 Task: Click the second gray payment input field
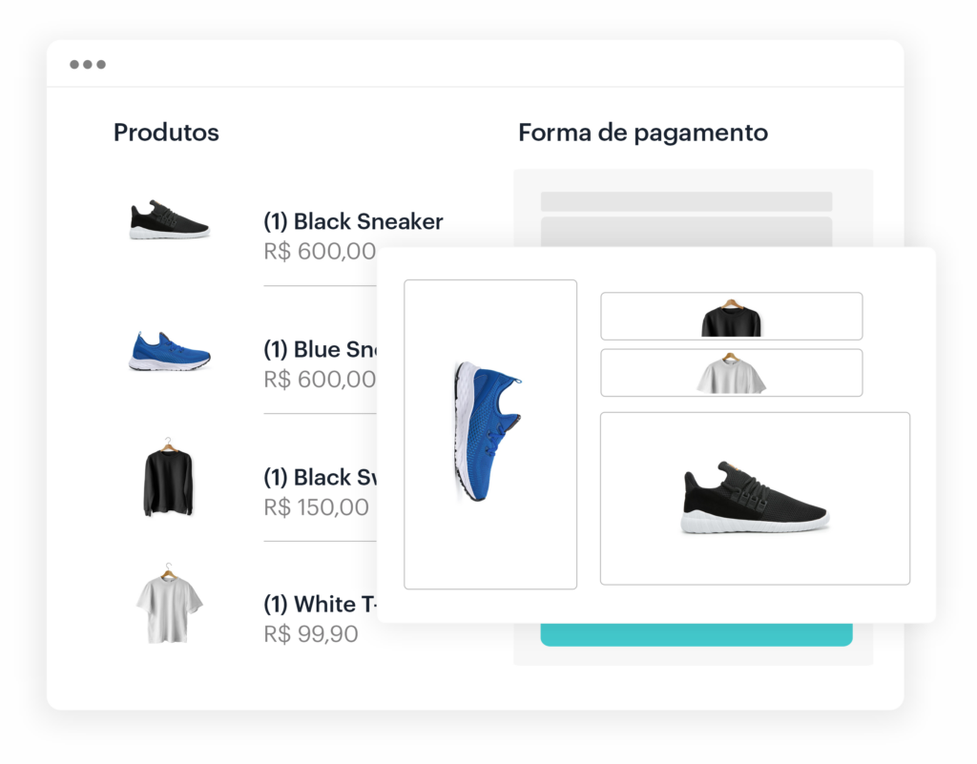tap(686, 232)
